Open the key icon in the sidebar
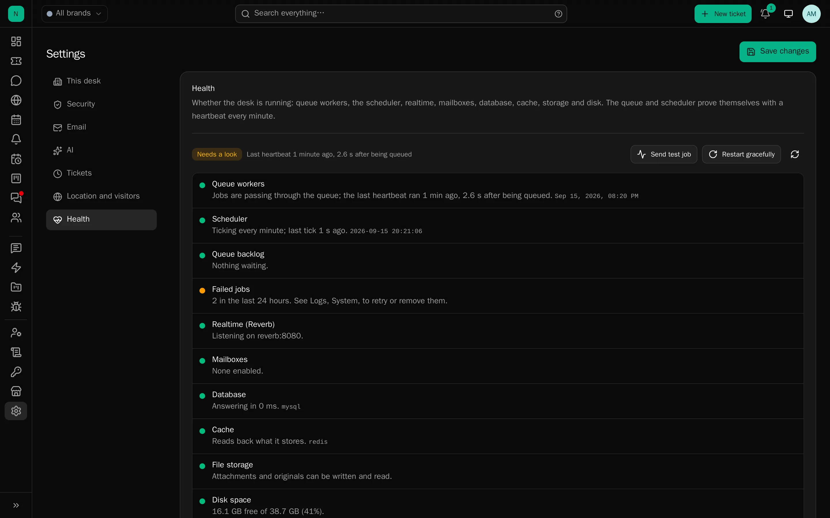This screenshot has width=830, height=518. (x=16, y=372)
